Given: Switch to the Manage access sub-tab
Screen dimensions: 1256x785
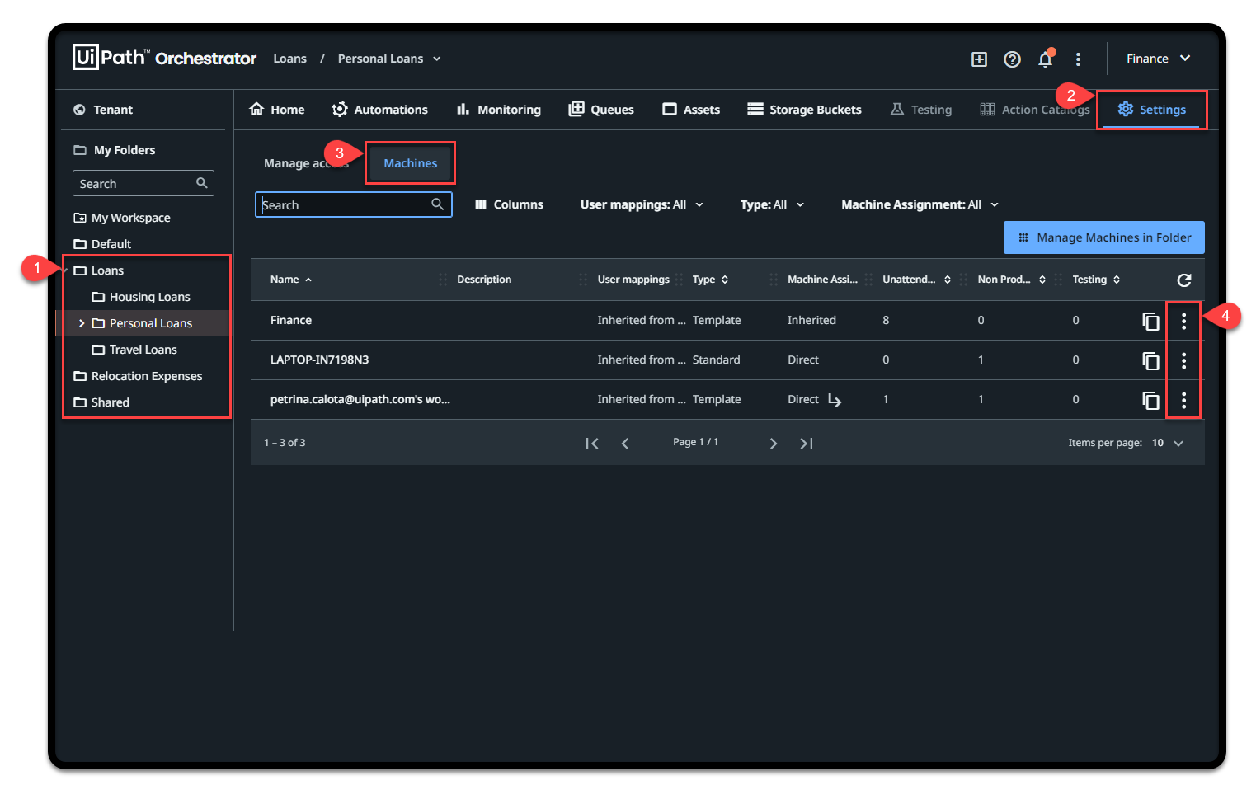Looking at the screenshot, I should pos(306,163).
